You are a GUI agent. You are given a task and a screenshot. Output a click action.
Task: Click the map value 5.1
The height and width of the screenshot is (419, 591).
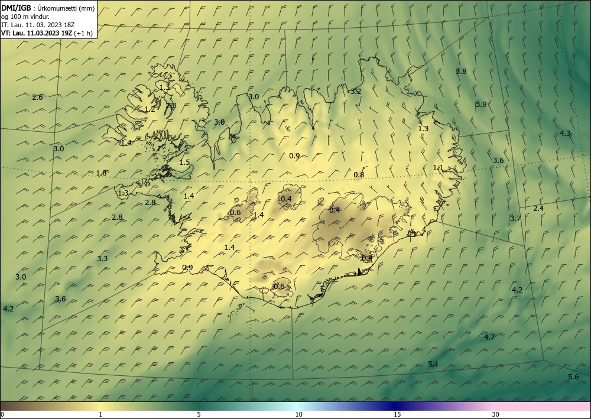click(x=433, y=363)
